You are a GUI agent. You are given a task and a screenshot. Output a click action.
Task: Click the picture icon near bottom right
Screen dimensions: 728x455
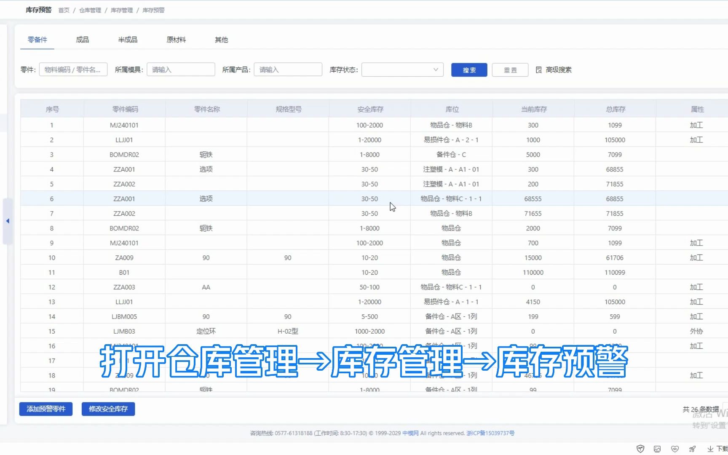(x=657, y=449)
